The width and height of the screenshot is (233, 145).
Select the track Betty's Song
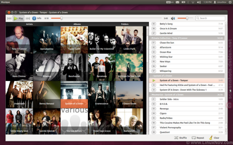pos(187,24)
